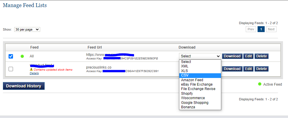Choose XML from the format list
The image size is (288, 118).
(185, 66)
